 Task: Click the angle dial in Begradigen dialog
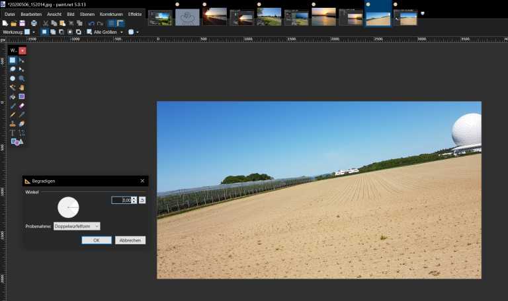pos(68,207)
